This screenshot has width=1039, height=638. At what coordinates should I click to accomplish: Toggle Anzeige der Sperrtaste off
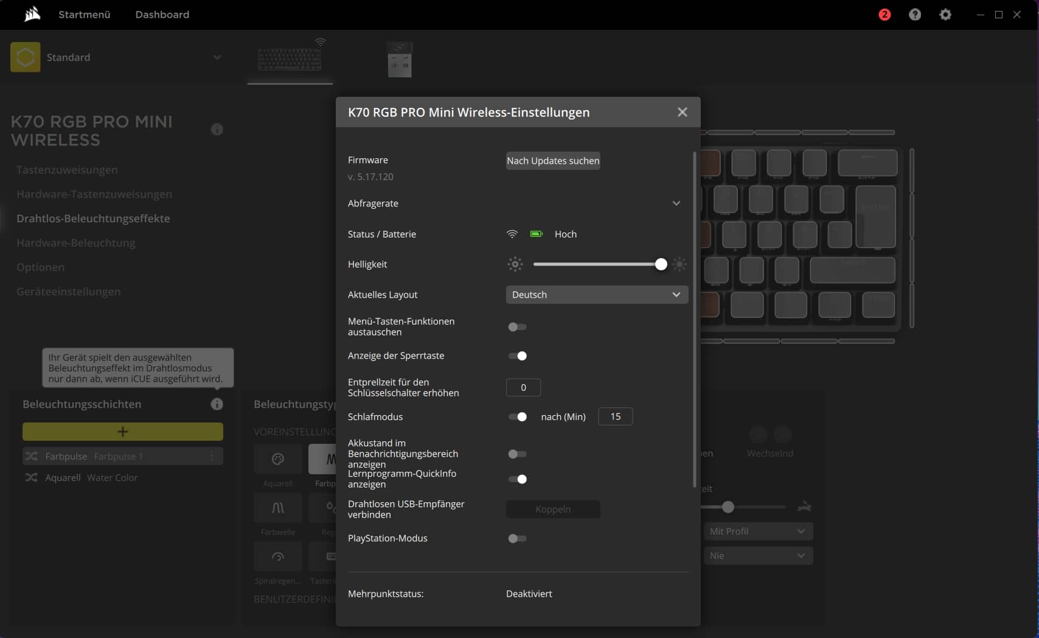coord(517,356)
